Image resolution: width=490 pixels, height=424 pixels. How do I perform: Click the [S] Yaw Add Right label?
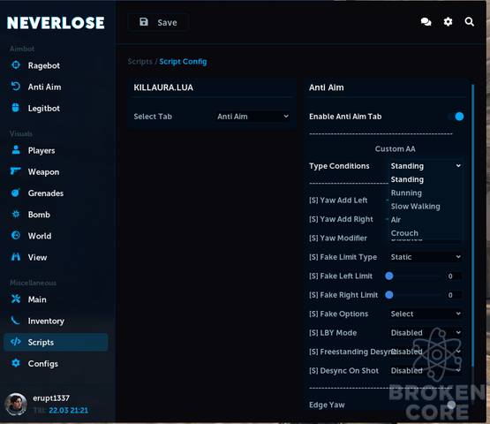tap(341, 219)
